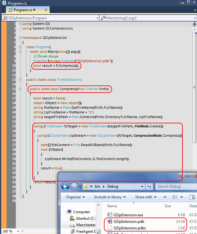Select the GZipExtension.pdb file icon

[110, 222]
